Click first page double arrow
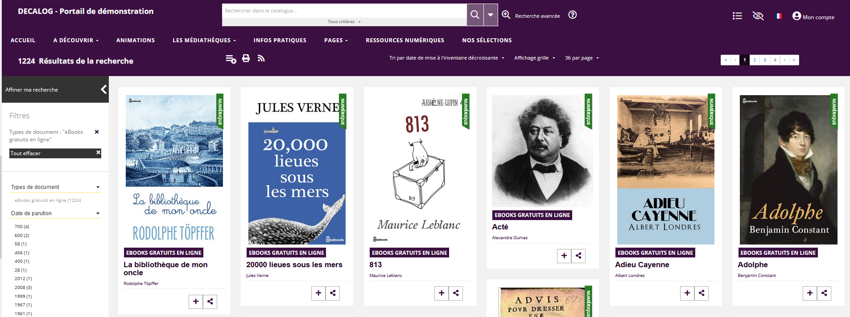 tap(726, 60)
